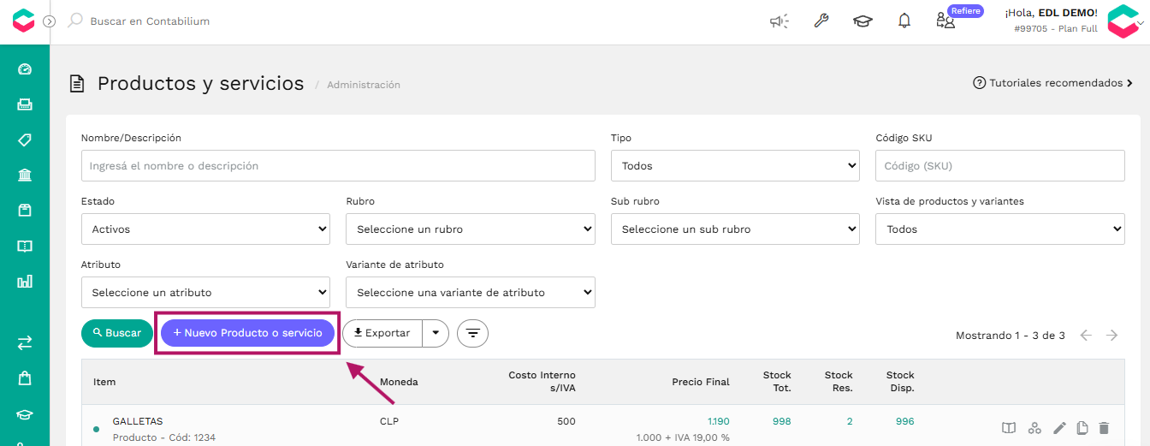Click the Moneda column header
The width and height of the screenshot is (1150, 446).
pos(399,382)
